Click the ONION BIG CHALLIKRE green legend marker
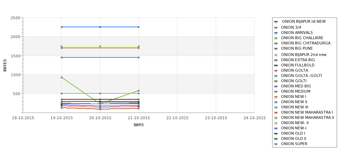Image resolution: width=342 pixels, height=150 pixels. point(276,38)
